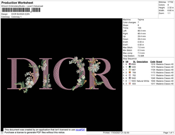Image resolution: width=175 pixels, height=135 pixels.
Task: Click the barcode under the worksheet title
Action: click(x=21, y=10)
